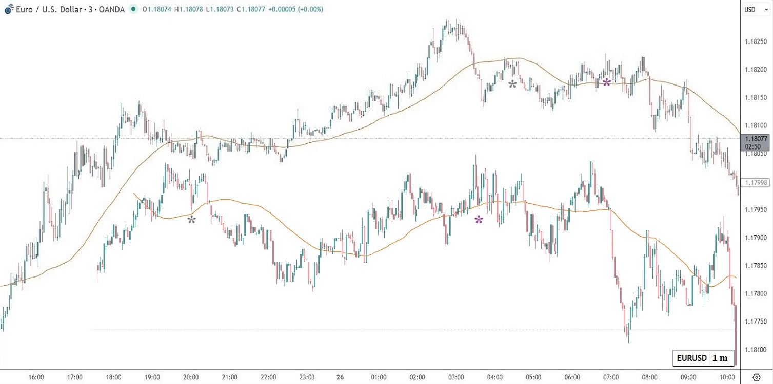Image resolution: width=773 pixels, height=384 pixels.
Task: Click the 20:00 time axis label
Action: pyautogui.click(x=191, y=377)
